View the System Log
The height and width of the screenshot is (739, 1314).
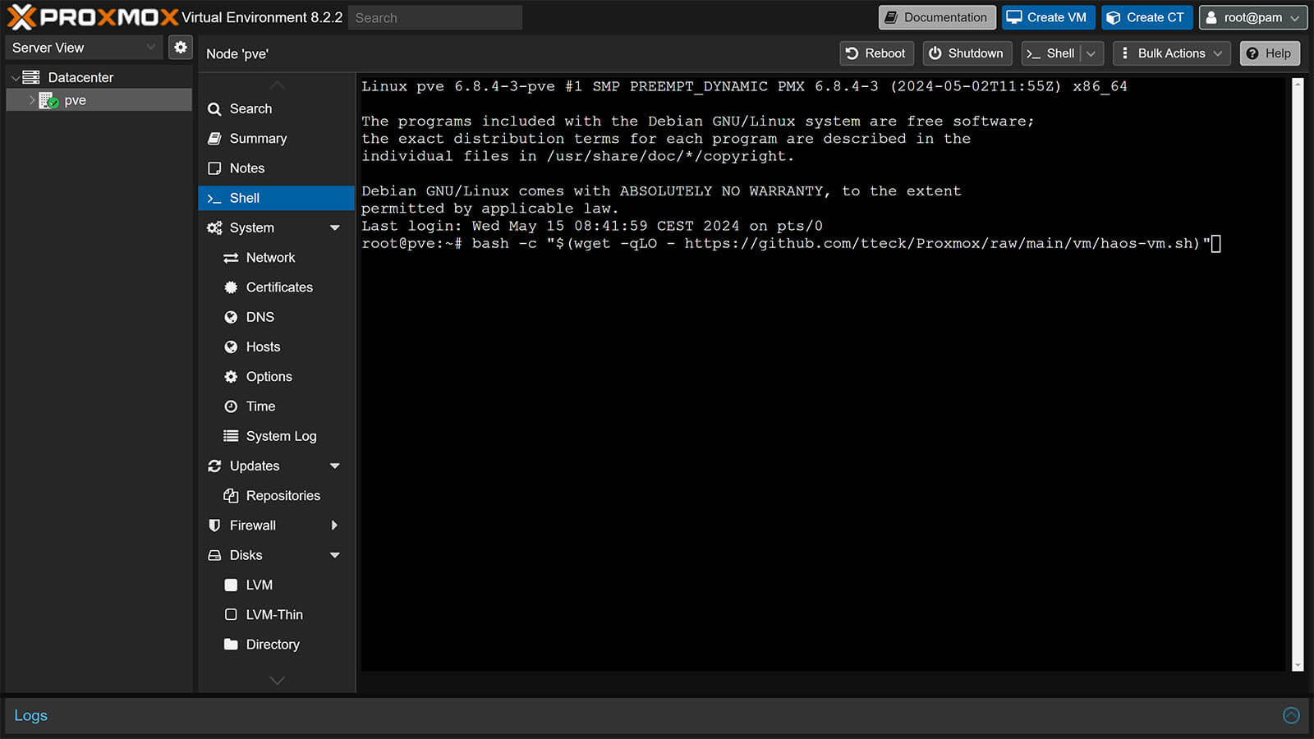tap(282, 436)
